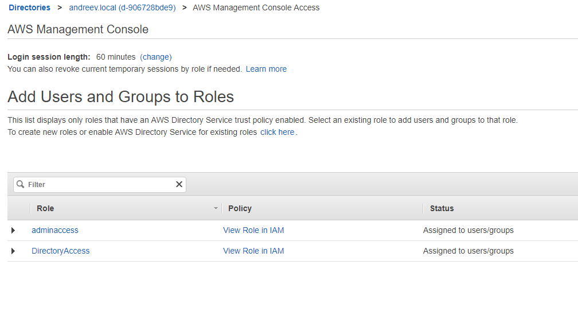
Task: Follow the click here link for roles
Action: [277, 132]
